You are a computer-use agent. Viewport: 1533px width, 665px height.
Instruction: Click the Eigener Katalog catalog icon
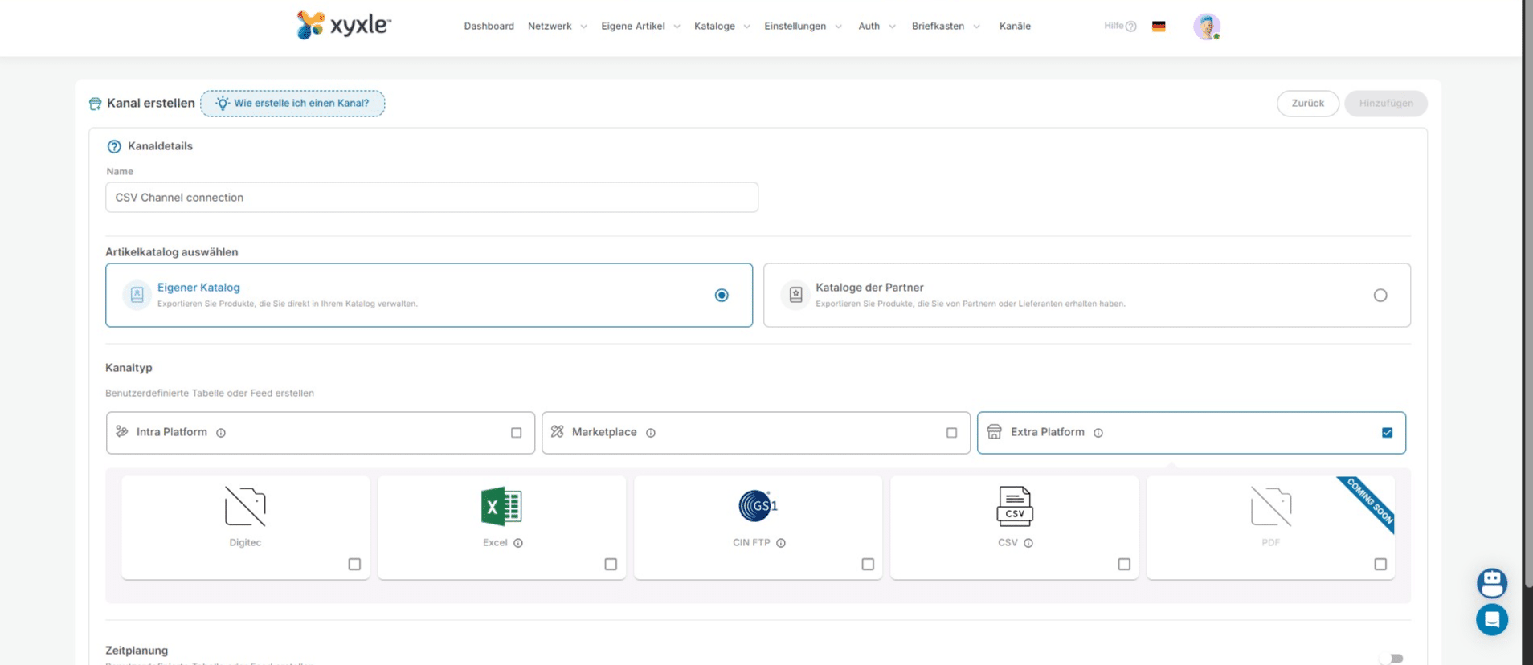[x=137, y=295]
